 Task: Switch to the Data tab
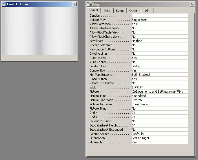click(107, 11)
